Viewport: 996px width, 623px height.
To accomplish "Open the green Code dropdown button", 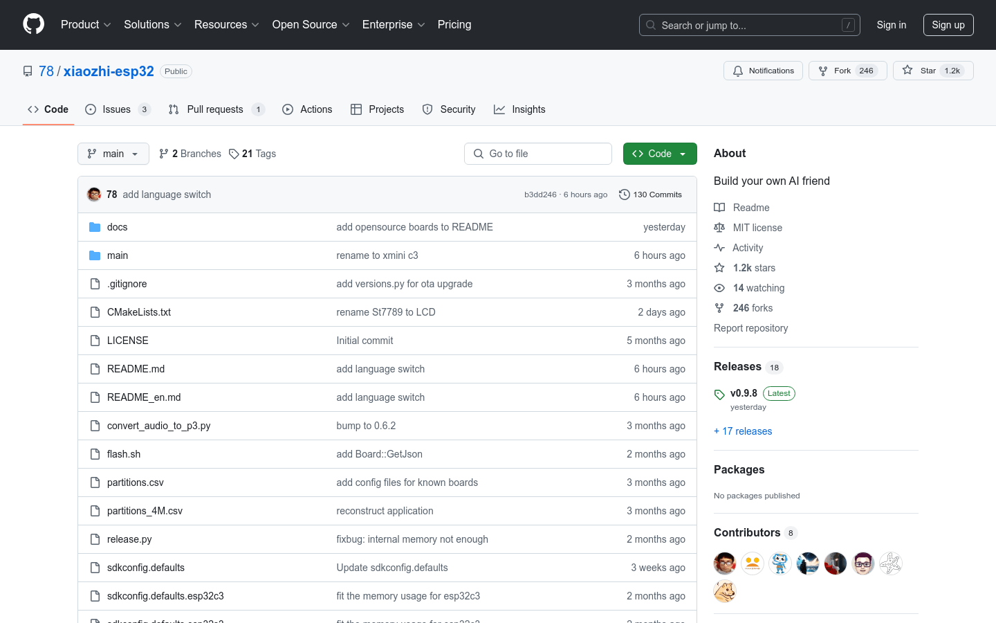I will click(x=660, y=154).
